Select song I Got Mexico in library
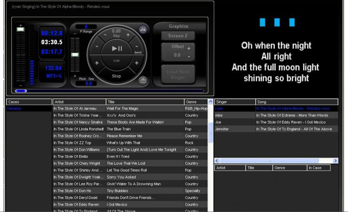The image size is (348, 212). click(x=117, y=205)
